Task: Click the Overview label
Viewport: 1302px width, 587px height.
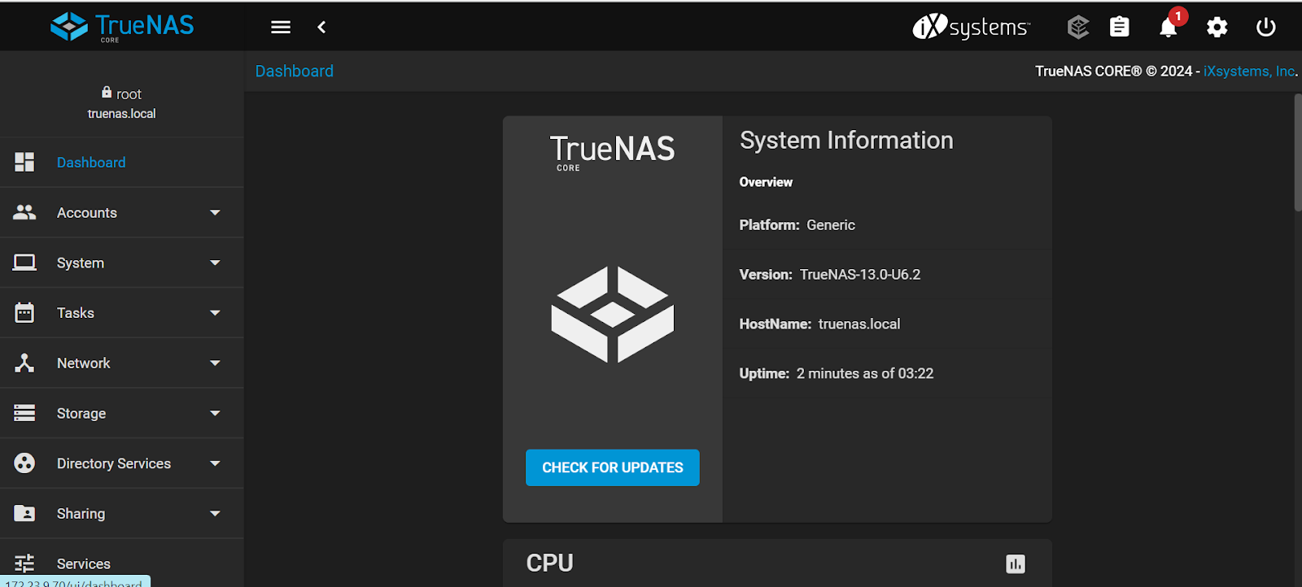Action: 766,182
